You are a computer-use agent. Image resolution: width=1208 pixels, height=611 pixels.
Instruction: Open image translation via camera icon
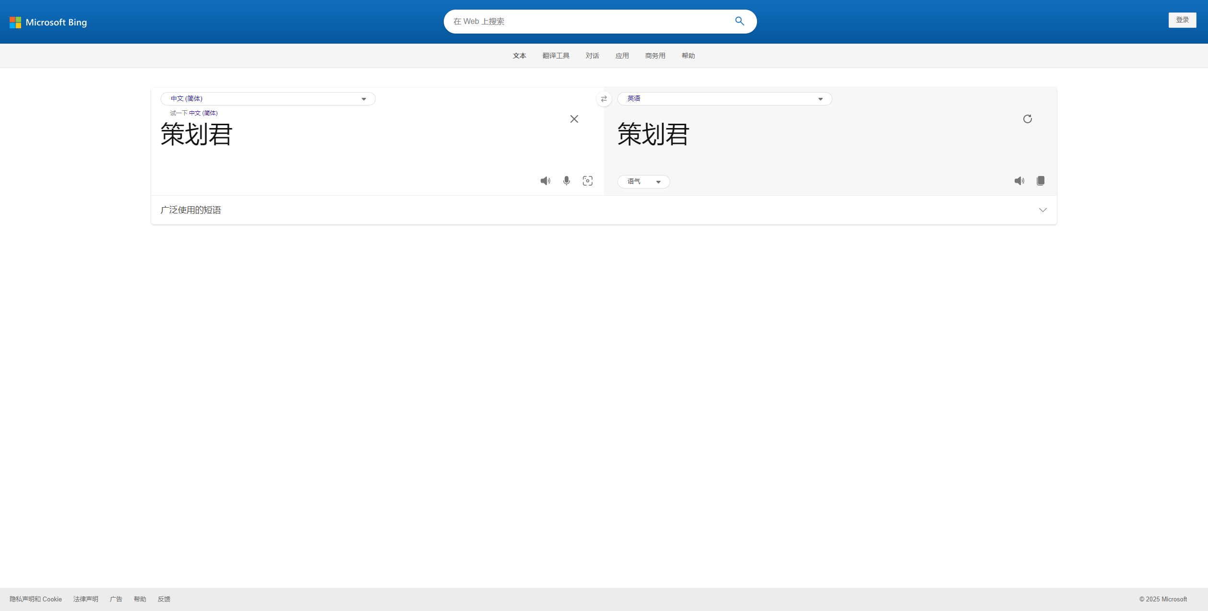[x=587, y=181]
